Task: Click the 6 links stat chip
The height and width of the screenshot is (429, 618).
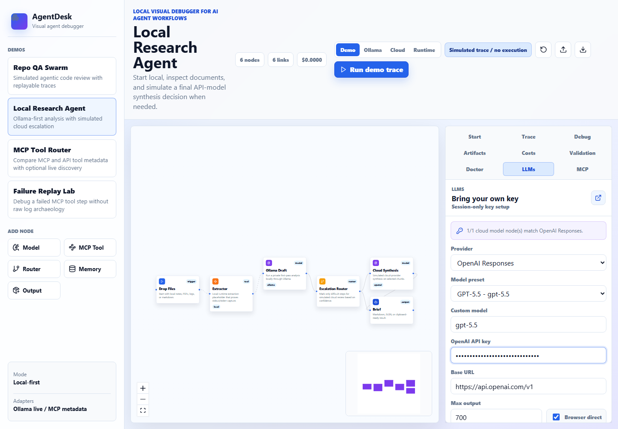Action: [x=281, y=60]
